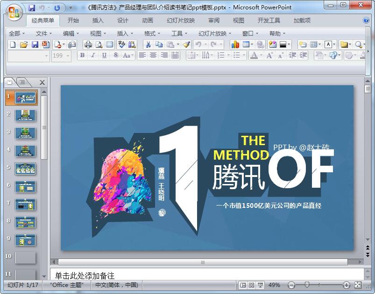Activate the Format Painter brush icon

pos(186,44)
